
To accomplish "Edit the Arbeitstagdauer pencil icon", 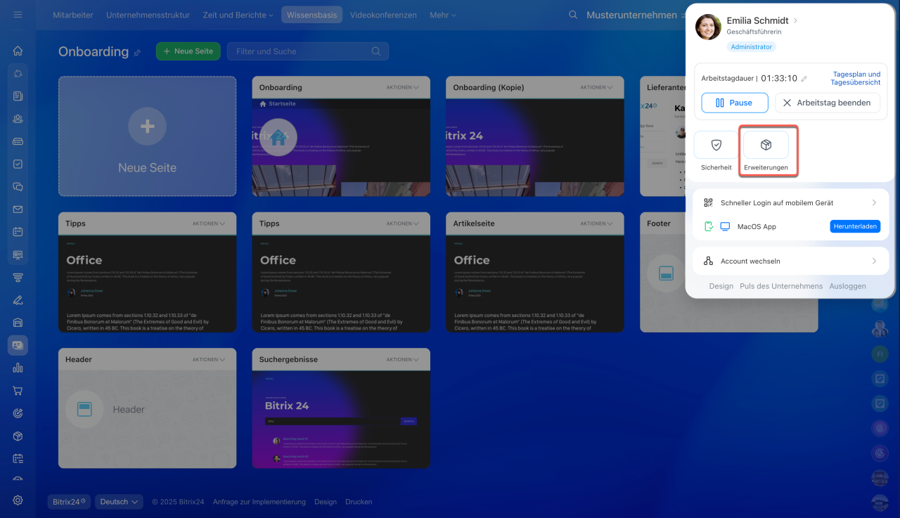I will [804, 79].
